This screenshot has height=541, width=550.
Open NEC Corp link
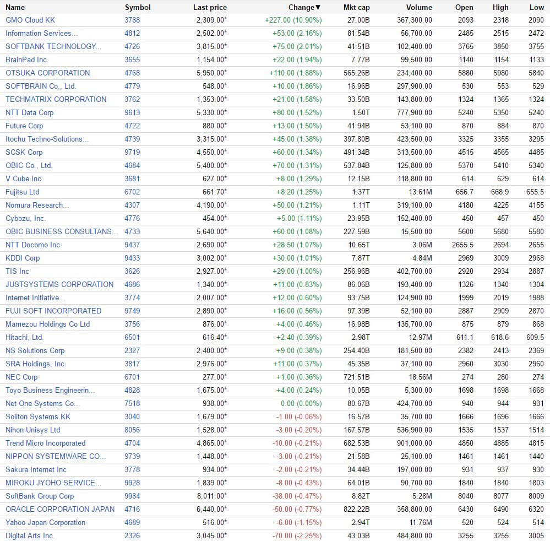point(21,377)
